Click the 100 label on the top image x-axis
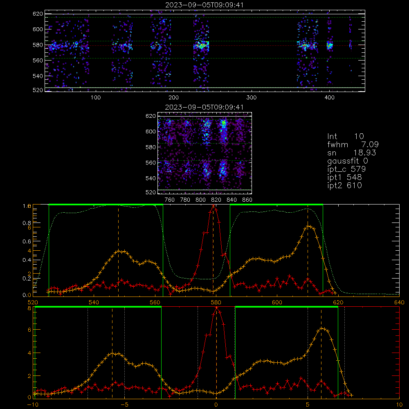The image size is (409, 409). click(x=95, y=98)
